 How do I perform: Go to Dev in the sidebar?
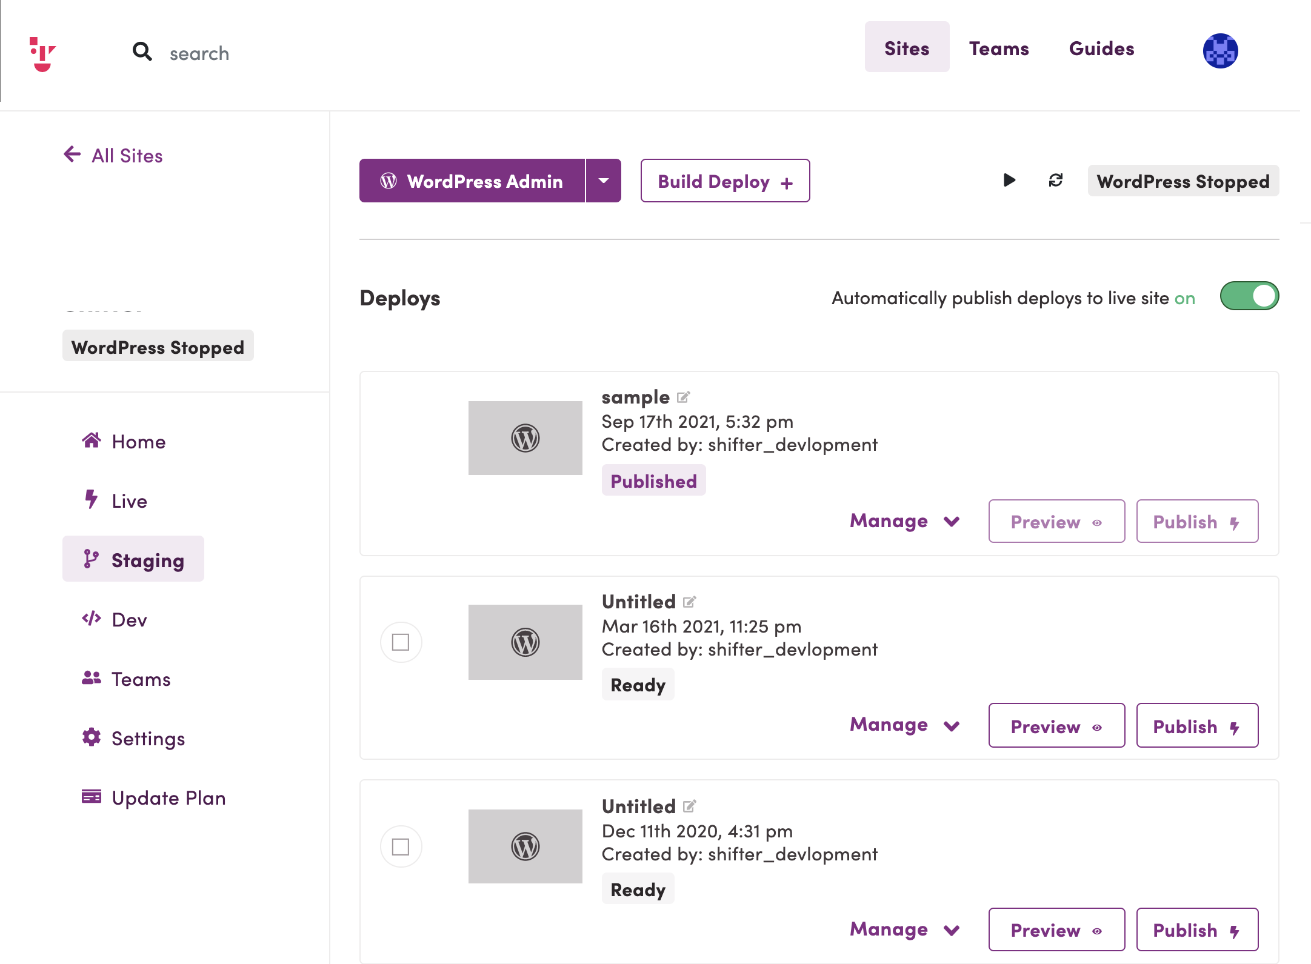coord(115,619)
